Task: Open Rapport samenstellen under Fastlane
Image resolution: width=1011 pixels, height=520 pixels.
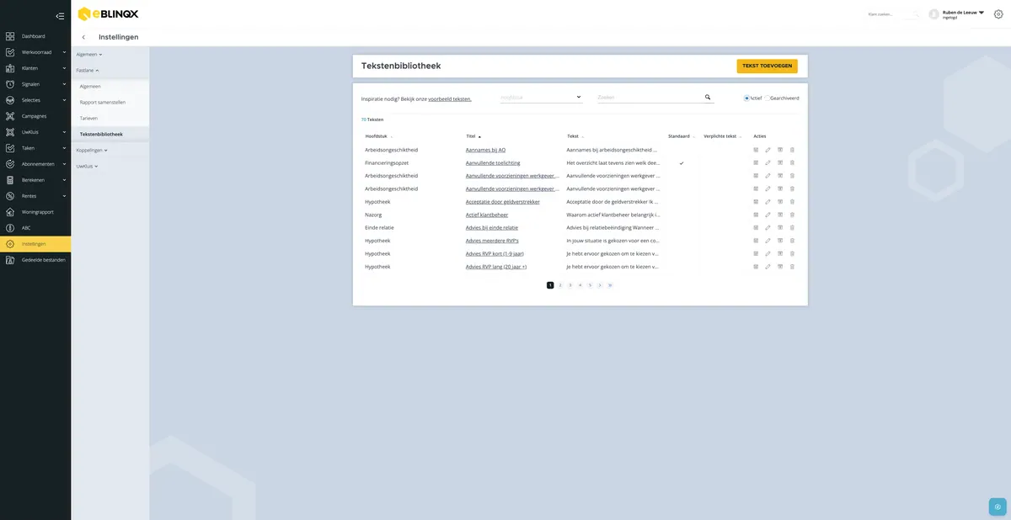Action: 103,102
